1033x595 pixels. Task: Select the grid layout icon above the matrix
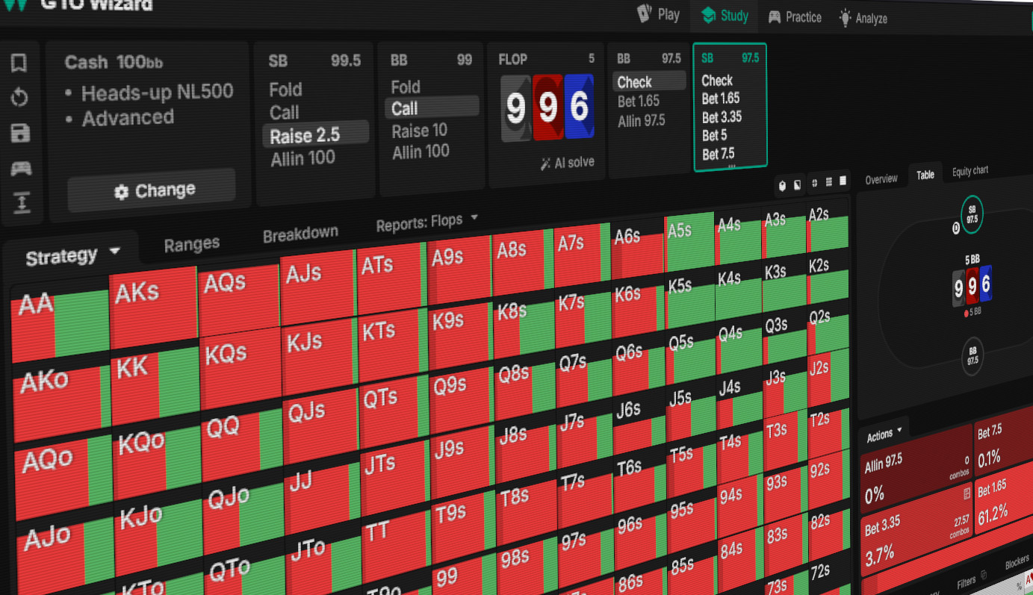[828, 183]
